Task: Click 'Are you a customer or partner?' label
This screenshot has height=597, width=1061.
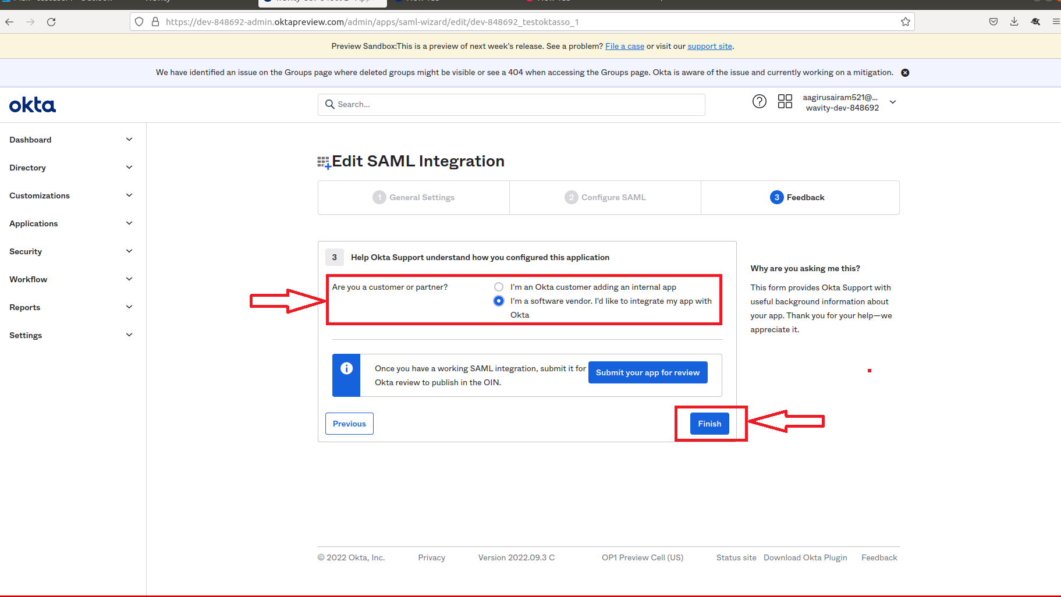Action: click(390, 287)
